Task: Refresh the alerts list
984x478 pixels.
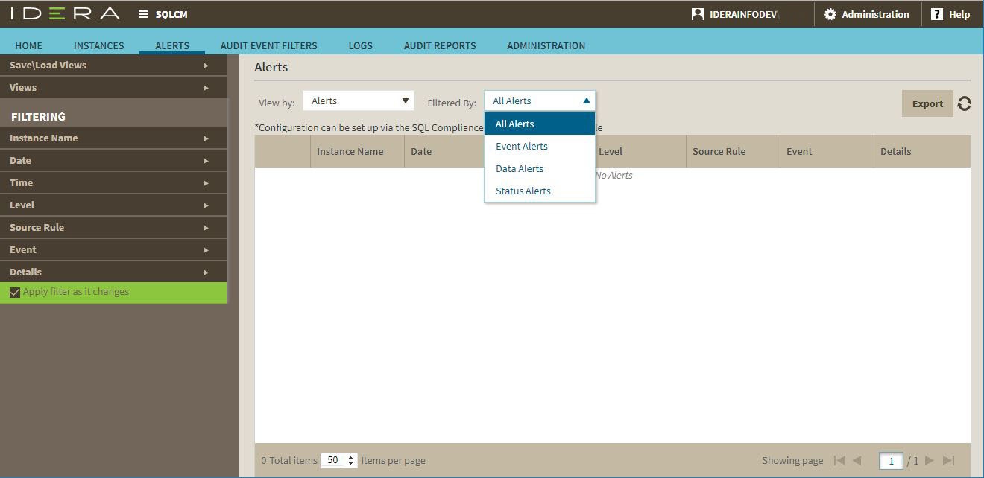Action: 965,103
